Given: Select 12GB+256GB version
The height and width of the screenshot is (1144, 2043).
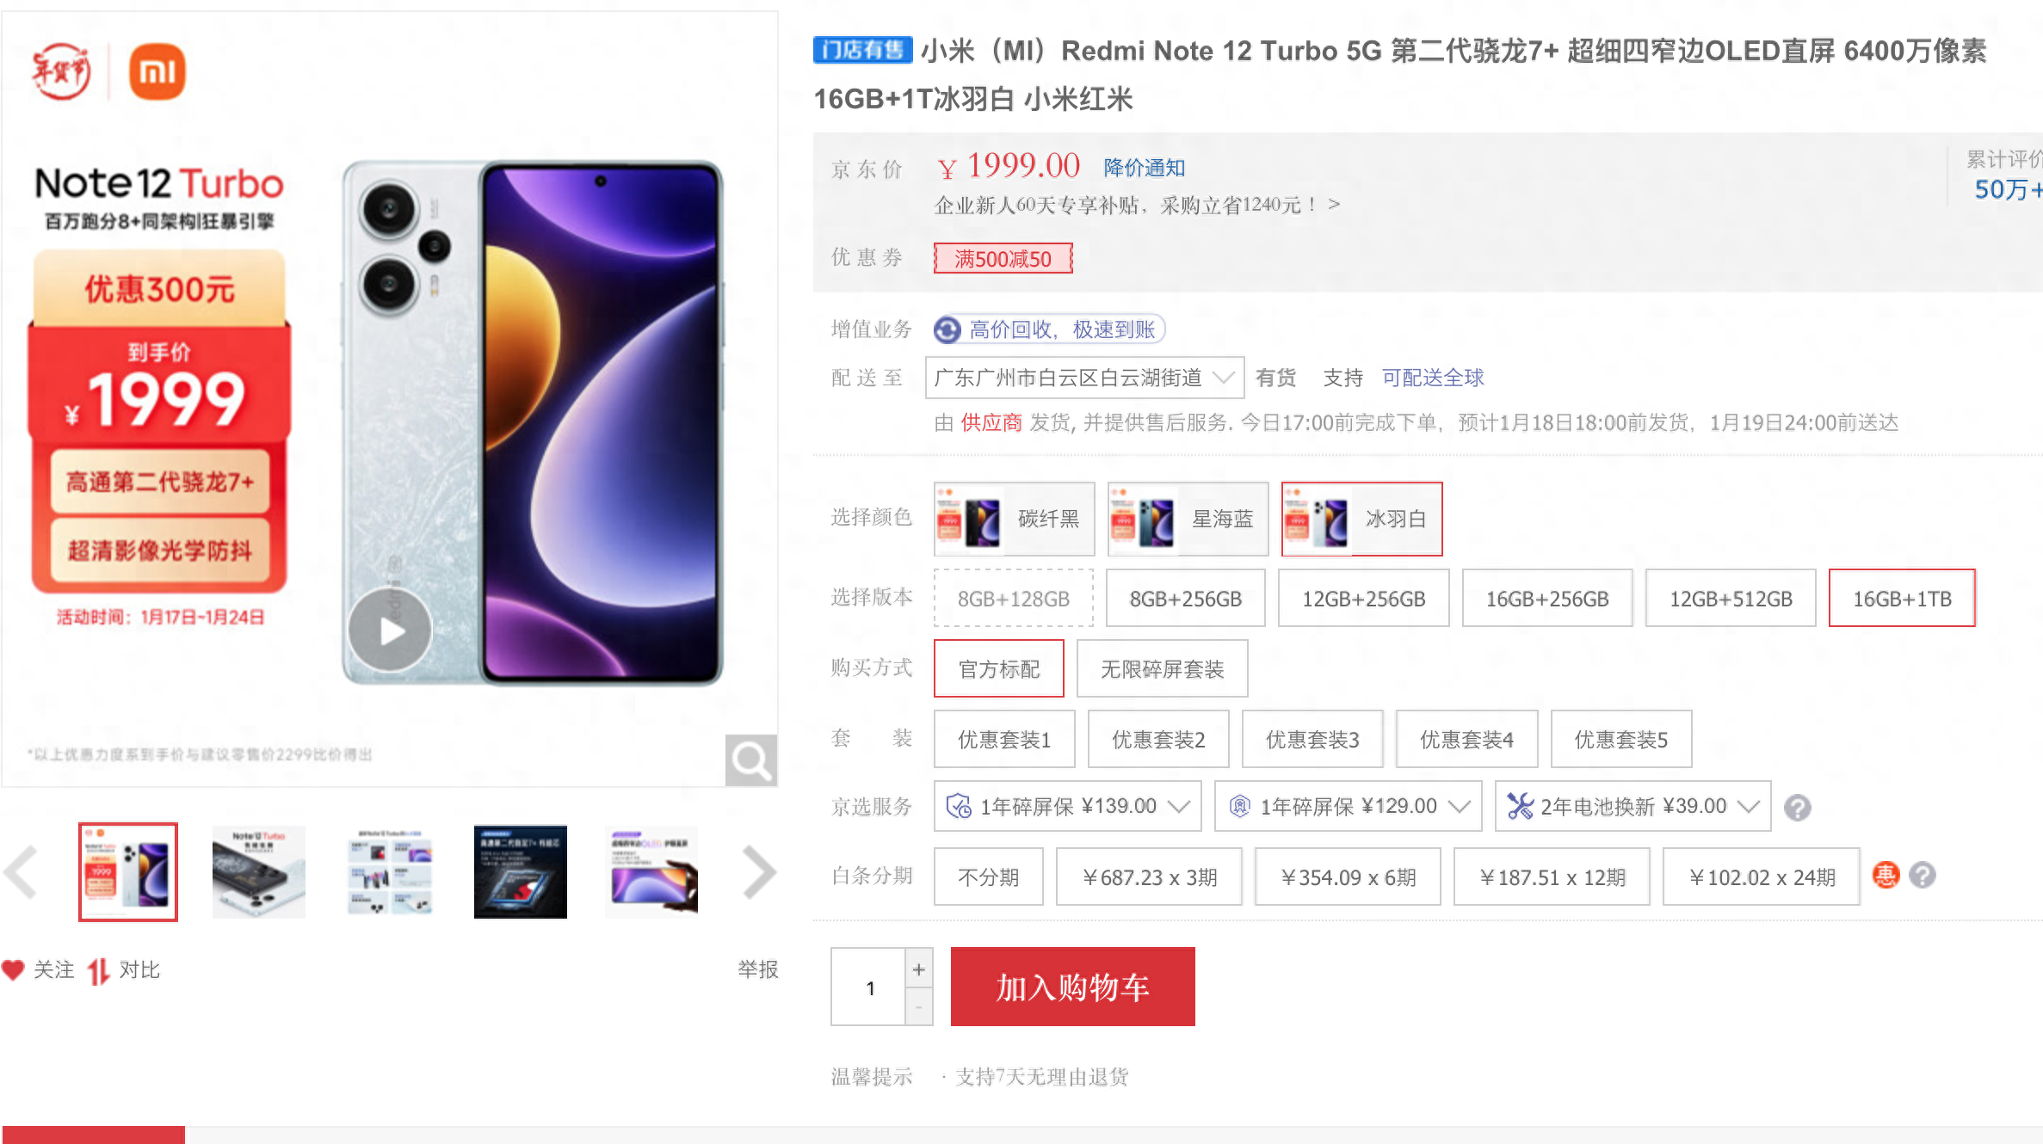Looking at the screenshot, I should 1364,598.
